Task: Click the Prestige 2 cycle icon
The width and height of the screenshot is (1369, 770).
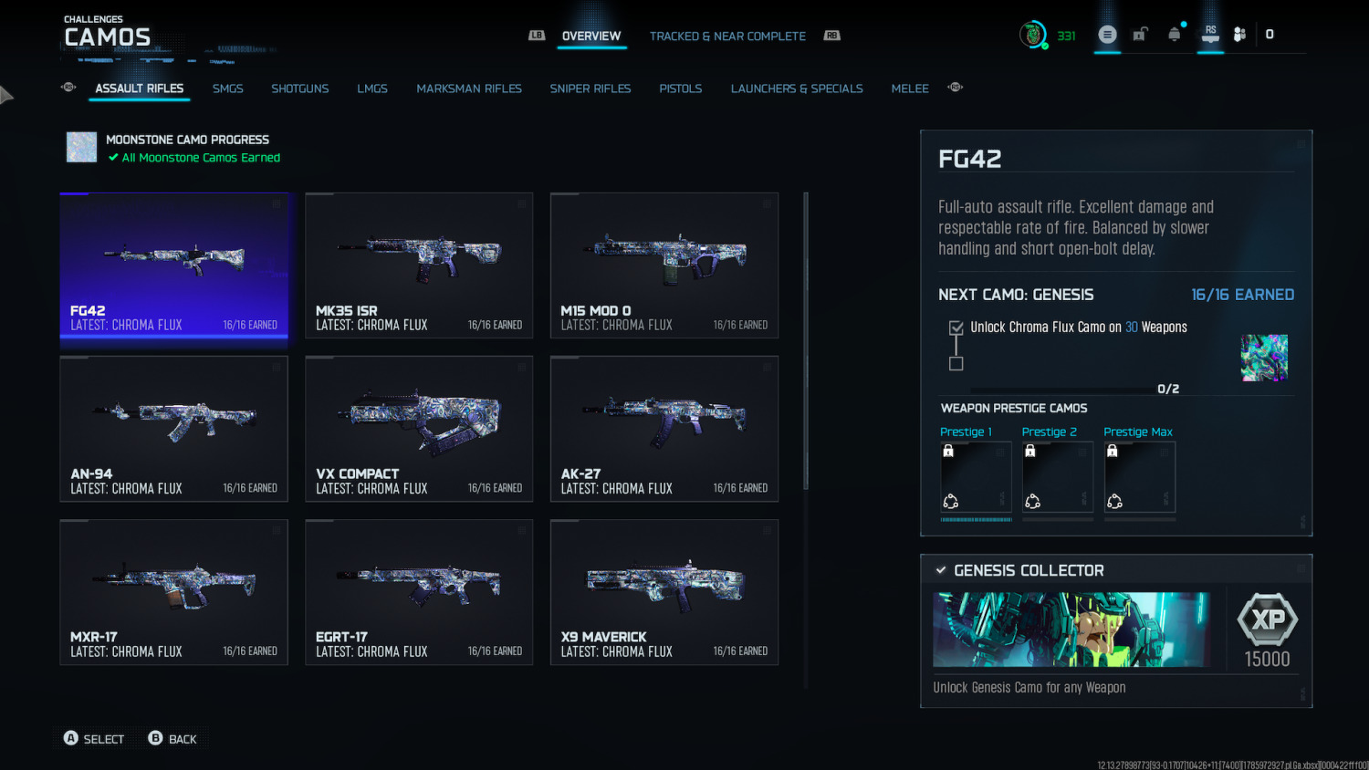Action: (1032, 501)
